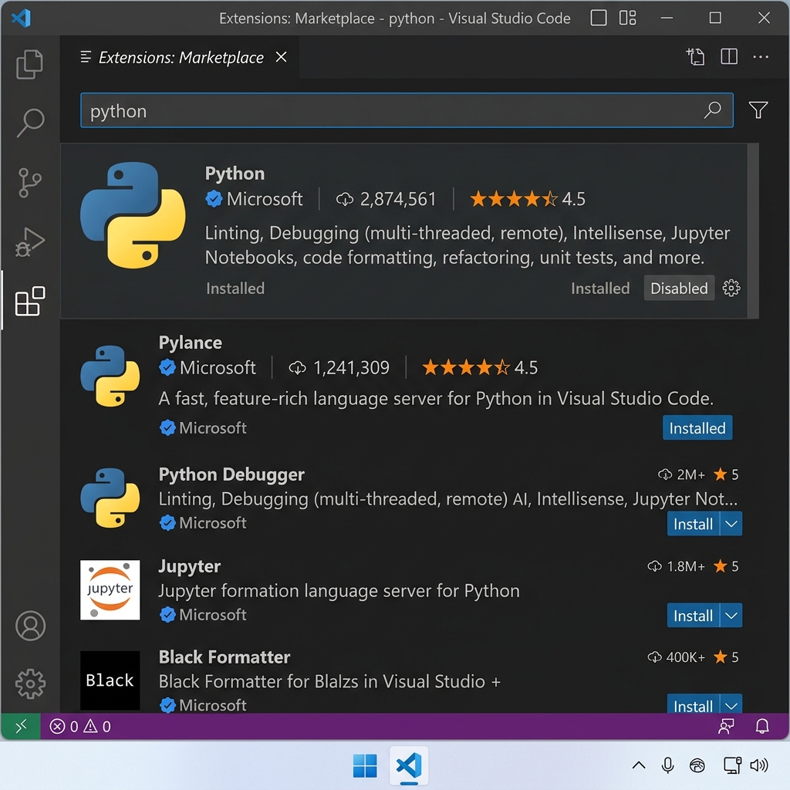Open the Python extension manage gear
Screen dimensions: 790x790
[731, 288]
